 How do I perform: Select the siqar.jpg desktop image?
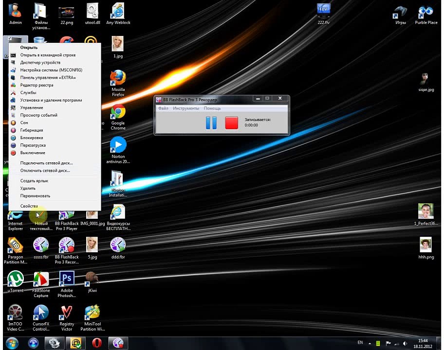point(426,82)
